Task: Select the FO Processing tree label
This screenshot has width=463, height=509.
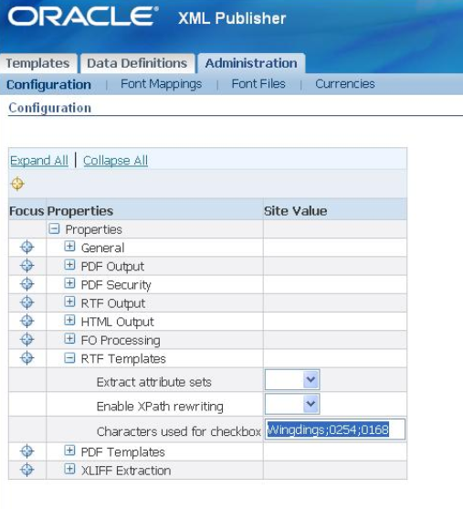Action: click(121, 341)
